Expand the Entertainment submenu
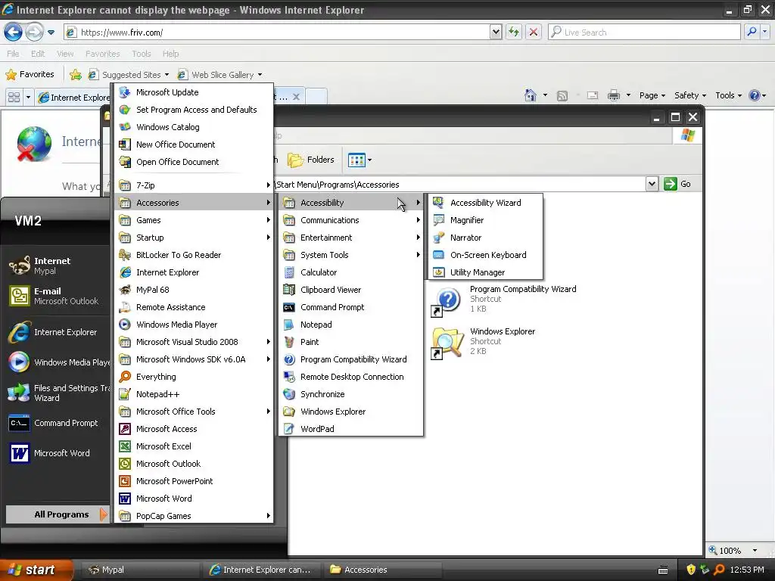Image resolution: width=775 pixels, height=581 pixels. (x=350, y=237)
